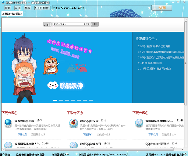Select the last banner slide indicator
This screenshot has height=156, width=188.
point(91,100)
